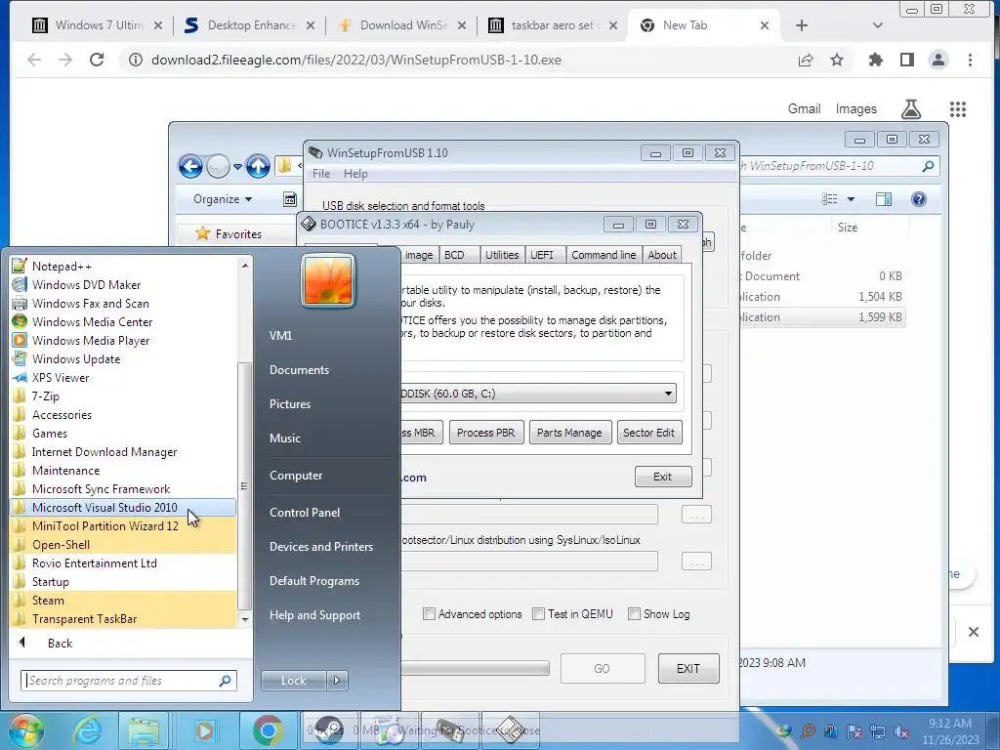Click Exit in BOOTICE window
The height and width of the screenshot is (750, 1000).
[x=663, y=477]
